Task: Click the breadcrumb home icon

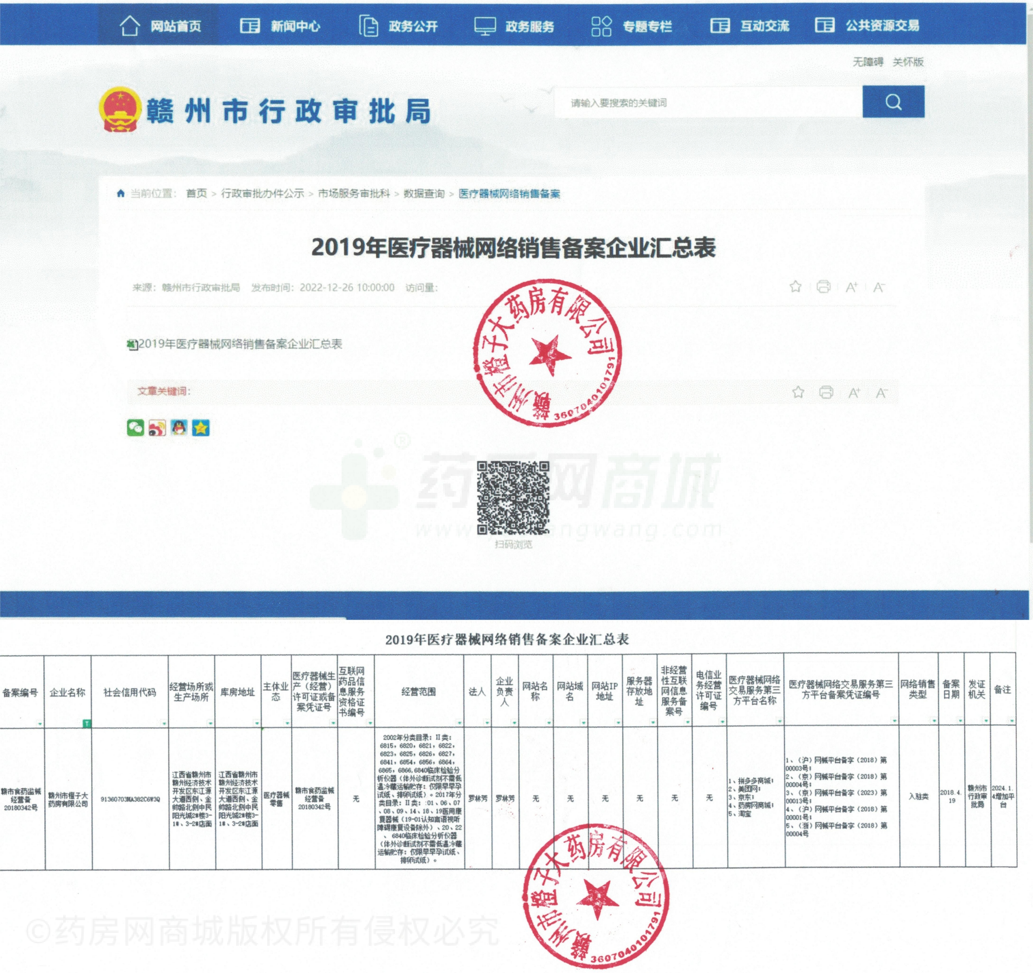Action: click(x=121, y=193)
